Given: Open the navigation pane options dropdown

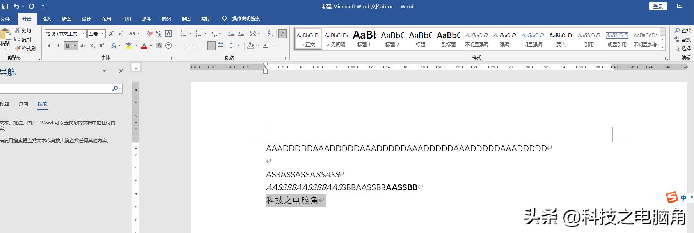Looking at the screenshot, I should [x=105, y=71].
